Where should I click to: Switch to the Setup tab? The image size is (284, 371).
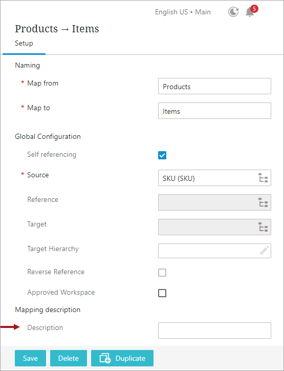click(x=24, y=43)
